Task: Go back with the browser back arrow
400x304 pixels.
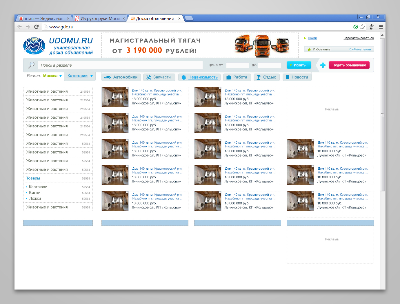Action: (x=20, y=27)
